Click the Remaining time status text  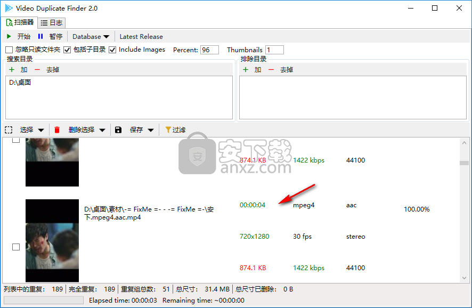pyautogui.click(x=204, y=300)
